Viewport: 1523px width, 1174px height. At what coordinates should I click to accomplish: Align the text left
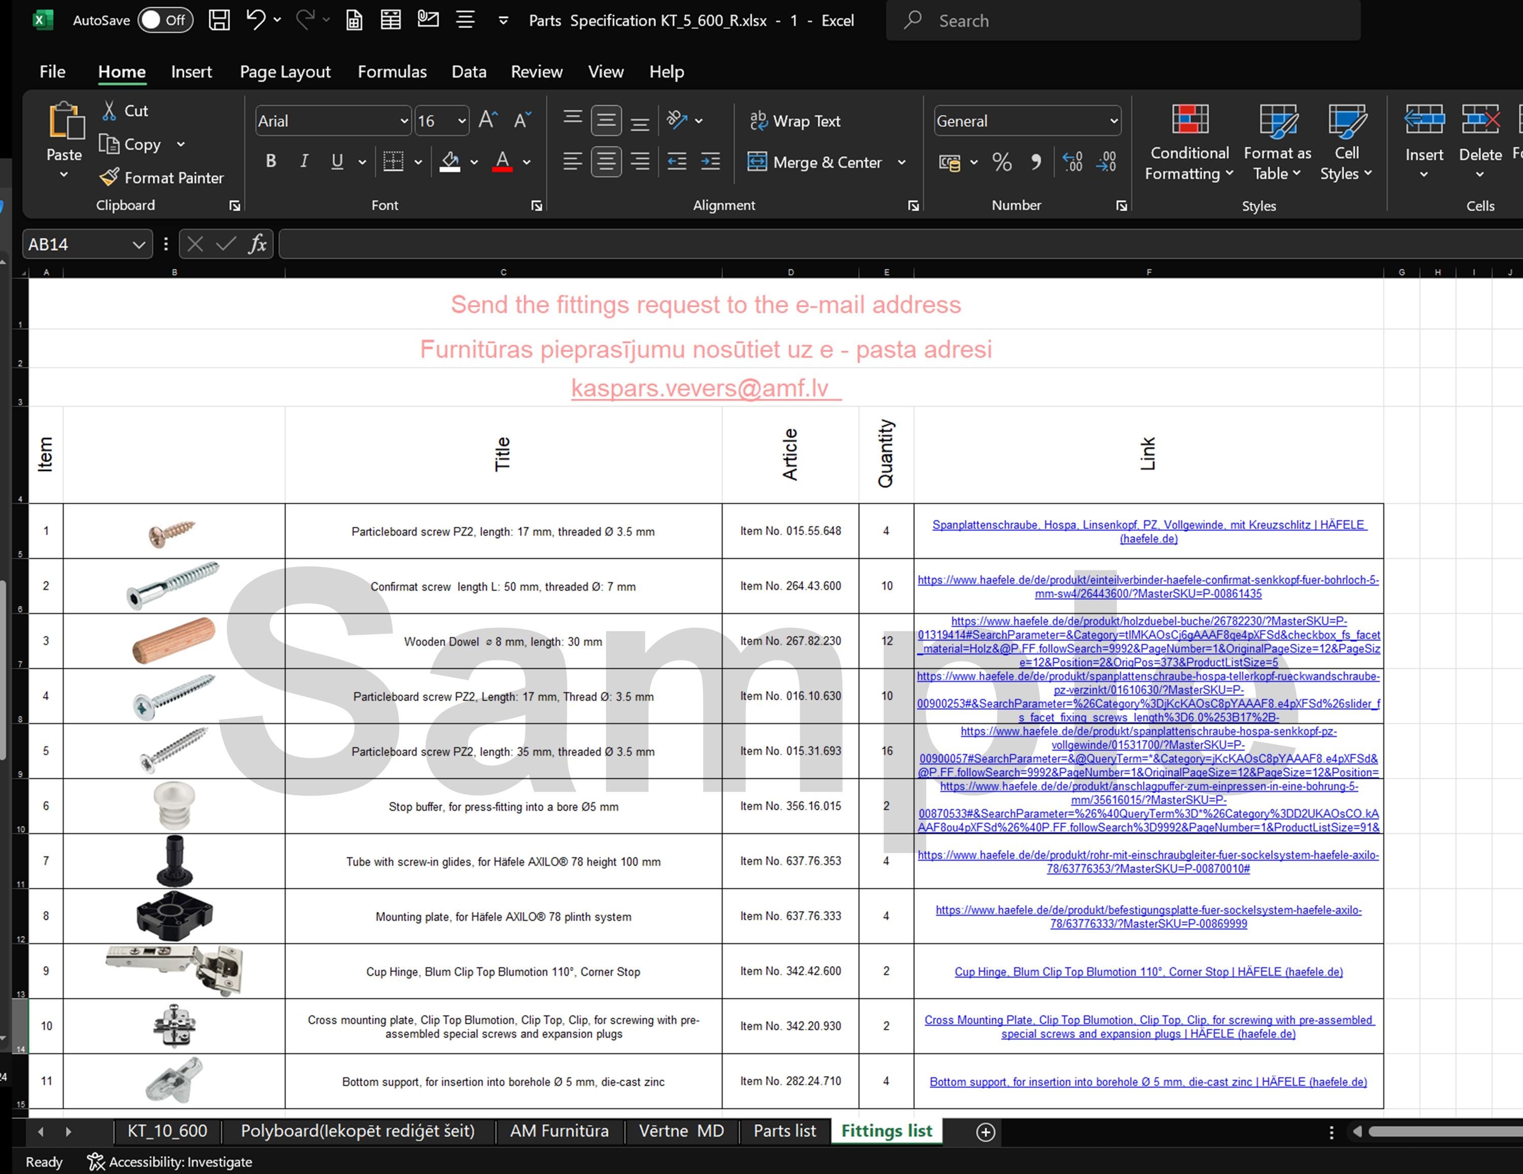click(x=573, y=162)
